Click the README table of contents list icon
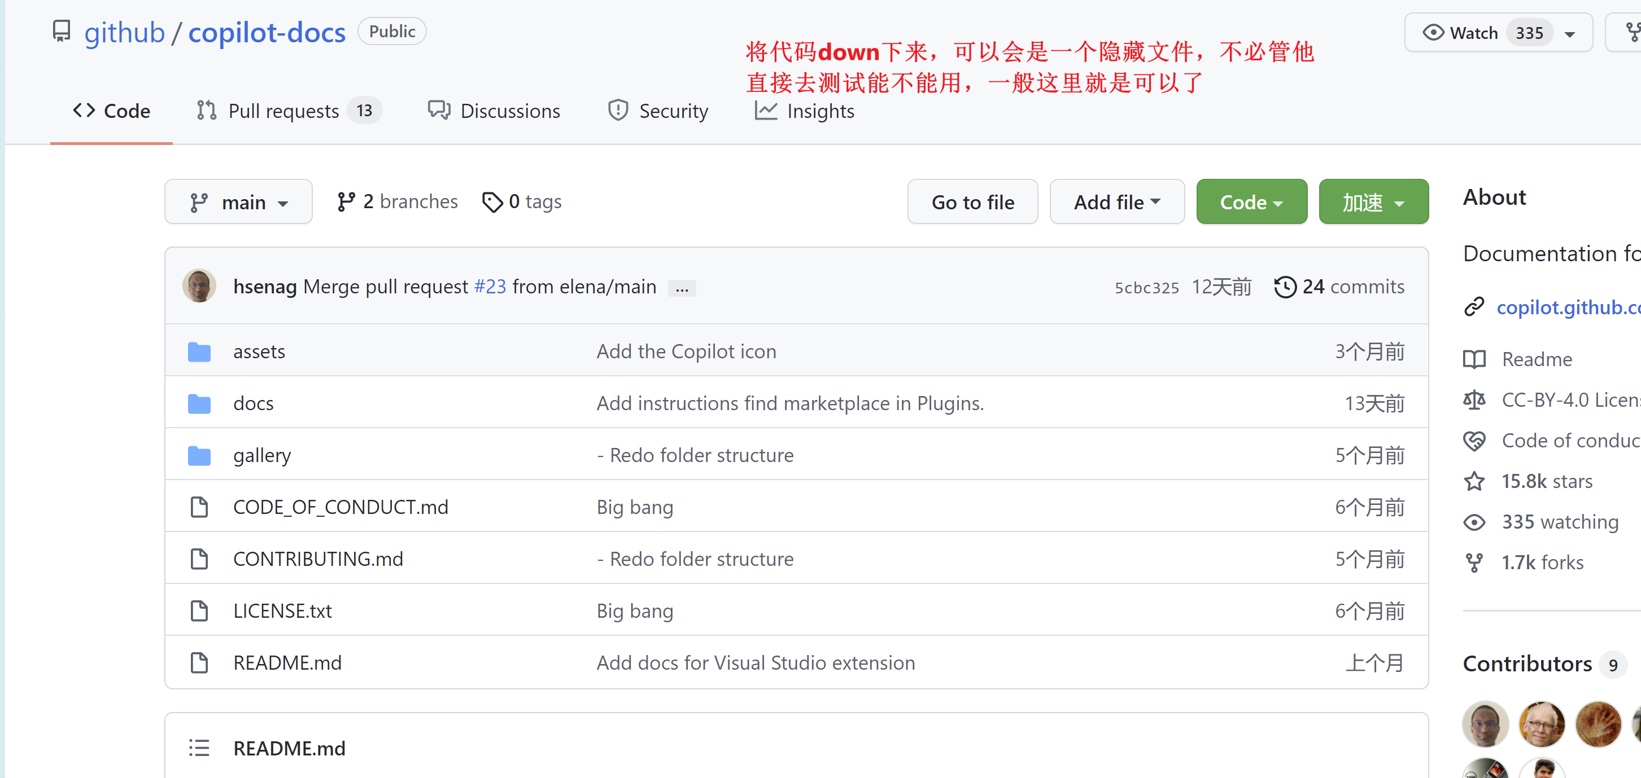Viewport: 1641px width, 778px height. [x=199, y=748]
